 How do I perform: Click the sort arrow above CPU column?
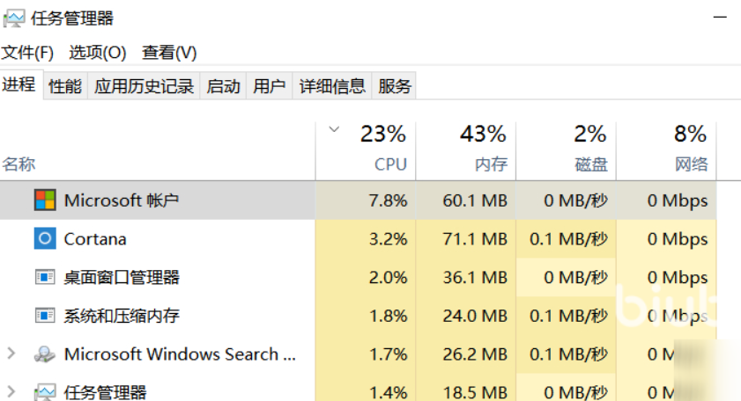333,130
